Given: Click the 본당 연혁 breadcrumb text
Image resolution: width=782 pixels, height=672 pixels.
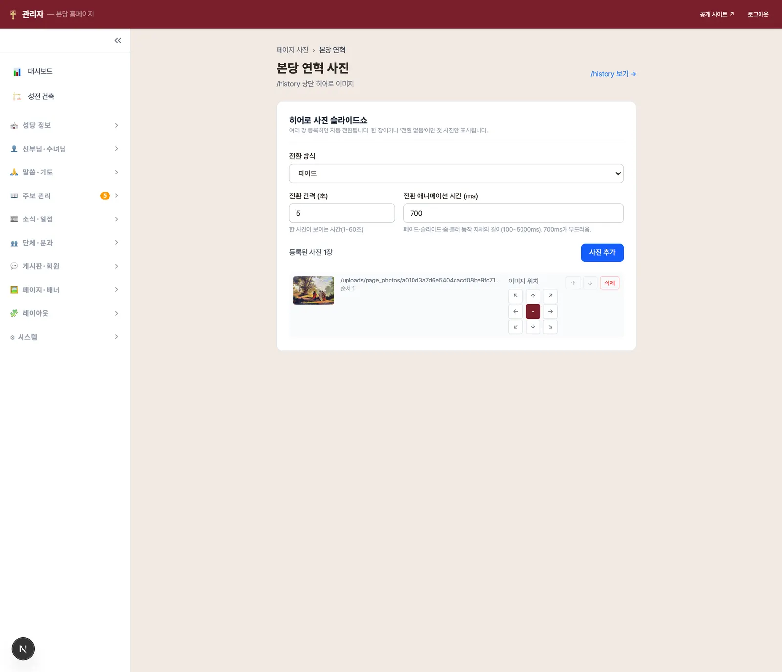Looking at the screenshot, I should coord(332,50).
